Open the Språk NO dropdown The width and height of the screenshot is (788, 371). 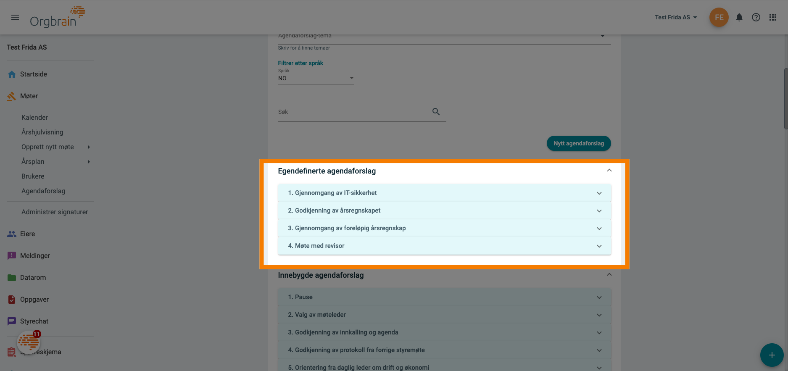tap(316, 78)
